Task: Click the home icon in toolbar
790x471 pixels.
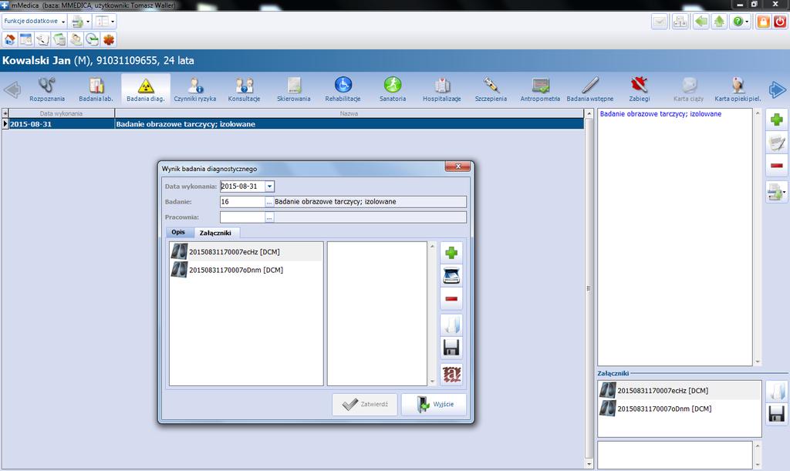Action: pyautogui.click(x=9, y=39)
